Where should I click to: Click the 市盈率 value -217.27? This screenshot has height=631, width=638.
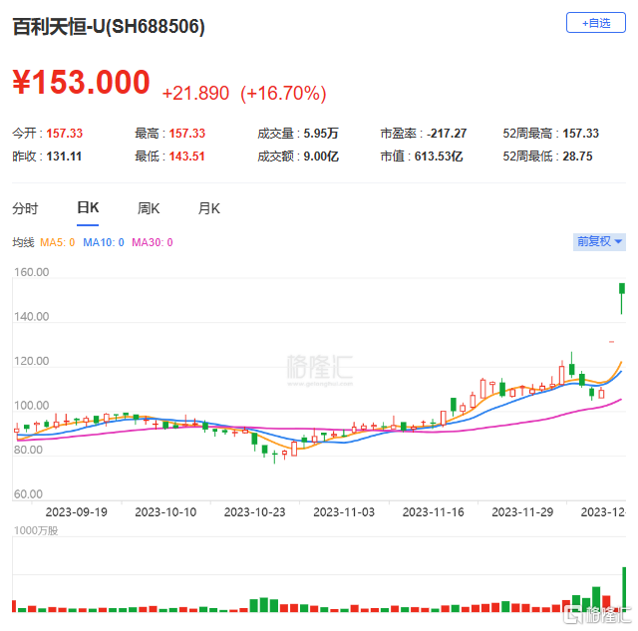447,134
